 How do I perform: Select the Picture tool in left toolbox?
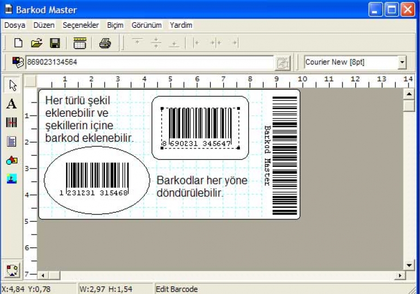[12, 179]
